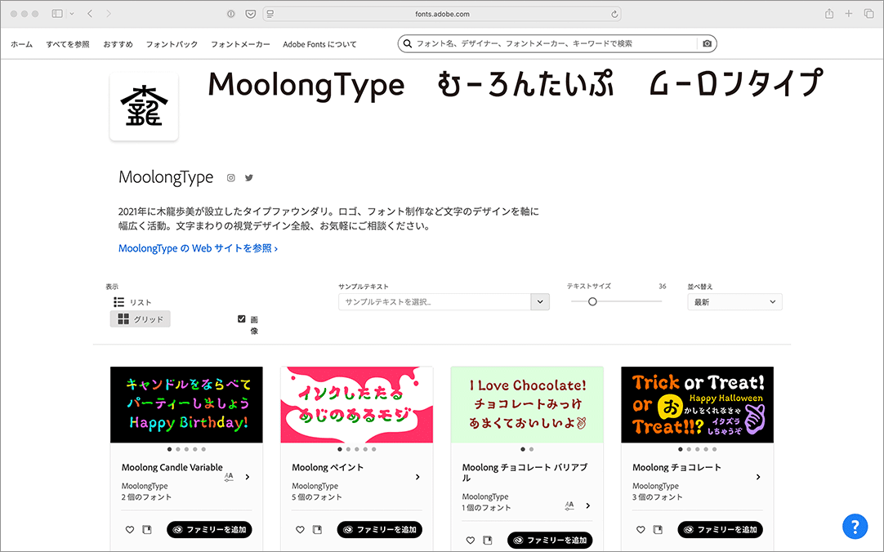Expand Moolong ペイント with its chevron
884x552 pixels.
417,477
